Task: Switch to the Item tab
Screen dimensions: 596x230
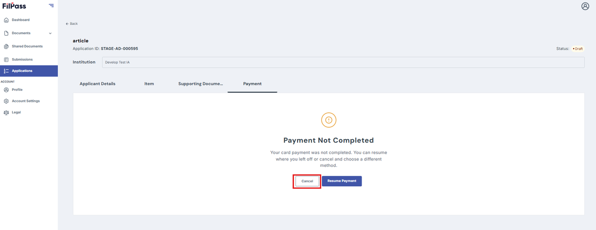Action: click(149, 84)
